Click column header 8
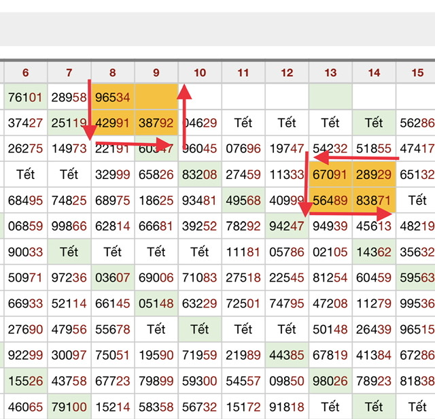The height and width of the screenshot is (419, 435). click(x=113, y=73)
